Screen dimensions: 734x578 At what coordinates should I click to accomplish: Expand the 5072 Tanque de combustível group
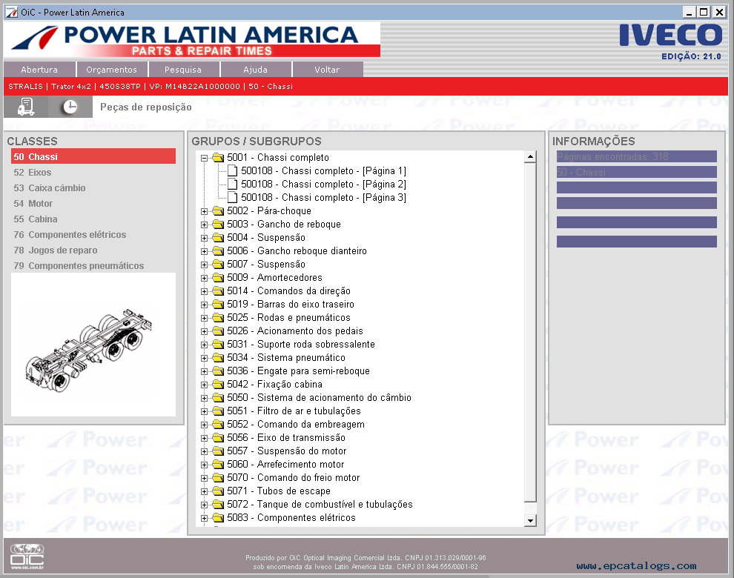tap(204, 505)
